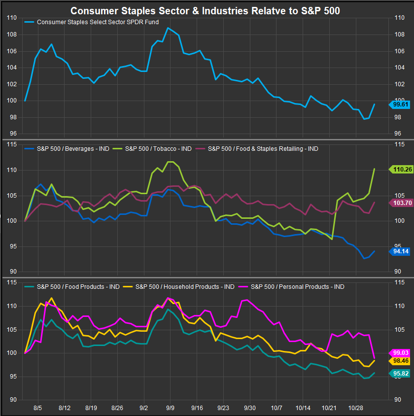Click the 10/14 date label

click(x=303, y=408)
